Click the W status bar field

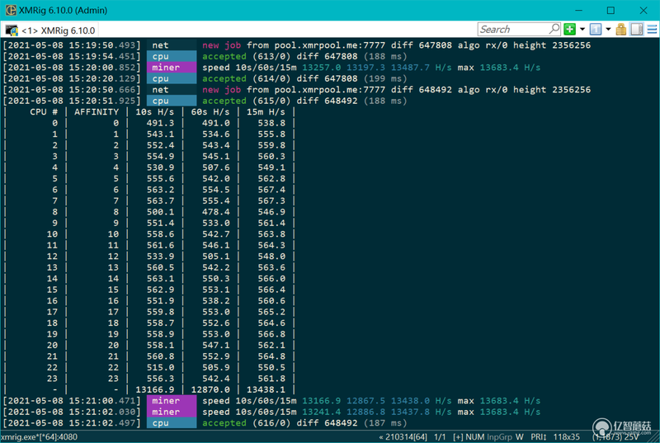point(520,437)
